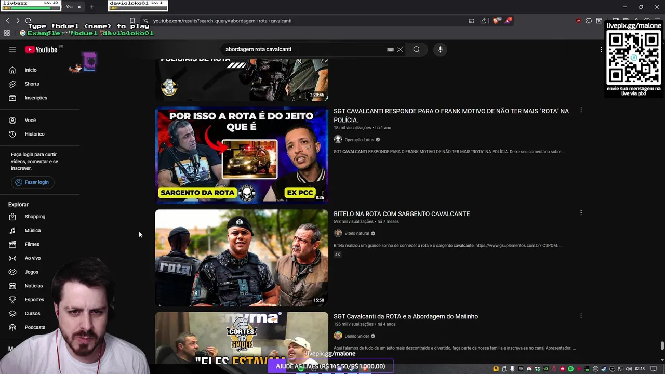Open Steam from the system tray

point(604,369)
